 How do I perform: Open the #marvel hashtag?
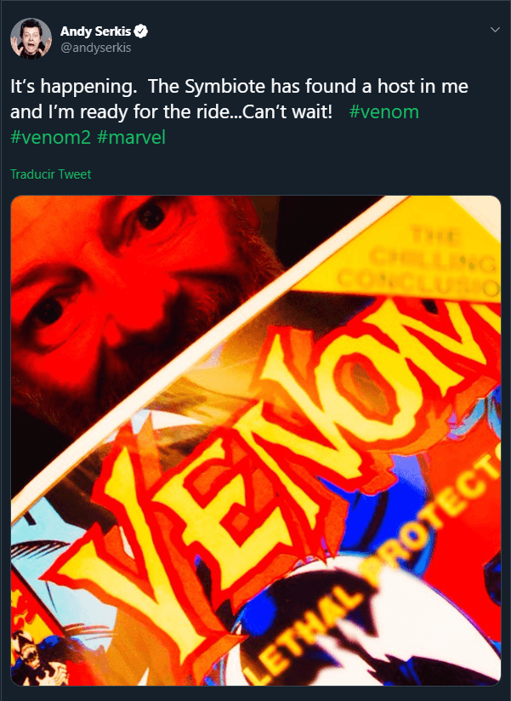click(x=139, y=138)
